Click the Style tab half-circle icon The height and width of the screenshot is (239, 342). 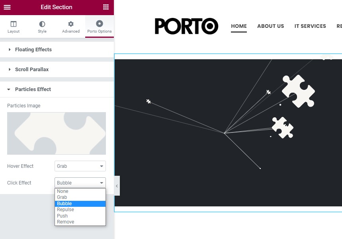(42, 24)
